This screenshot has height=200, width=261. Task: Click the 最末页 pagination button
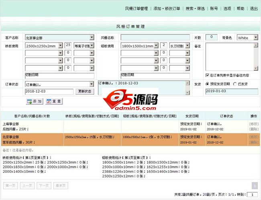(x=61, y=186)
